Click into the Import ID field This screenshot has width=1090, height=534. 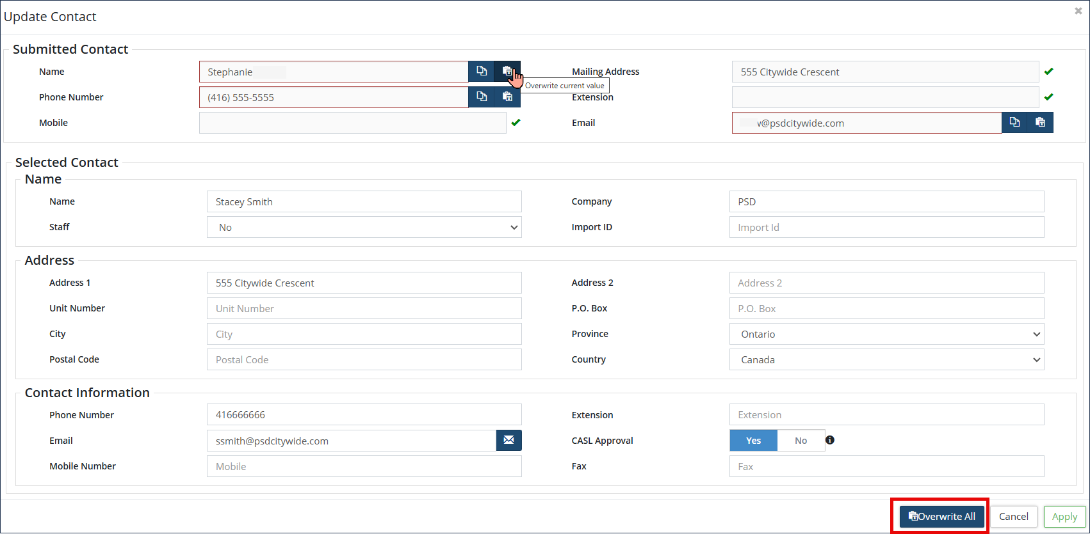887,227
